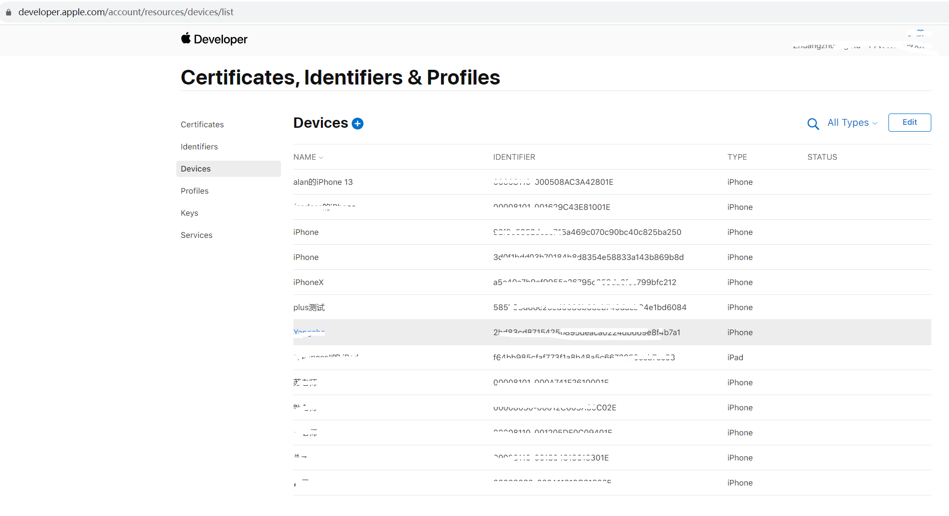This screenshot has width=949, height=516.
Task: Click the add device plus icon
Action: (358, 123)
